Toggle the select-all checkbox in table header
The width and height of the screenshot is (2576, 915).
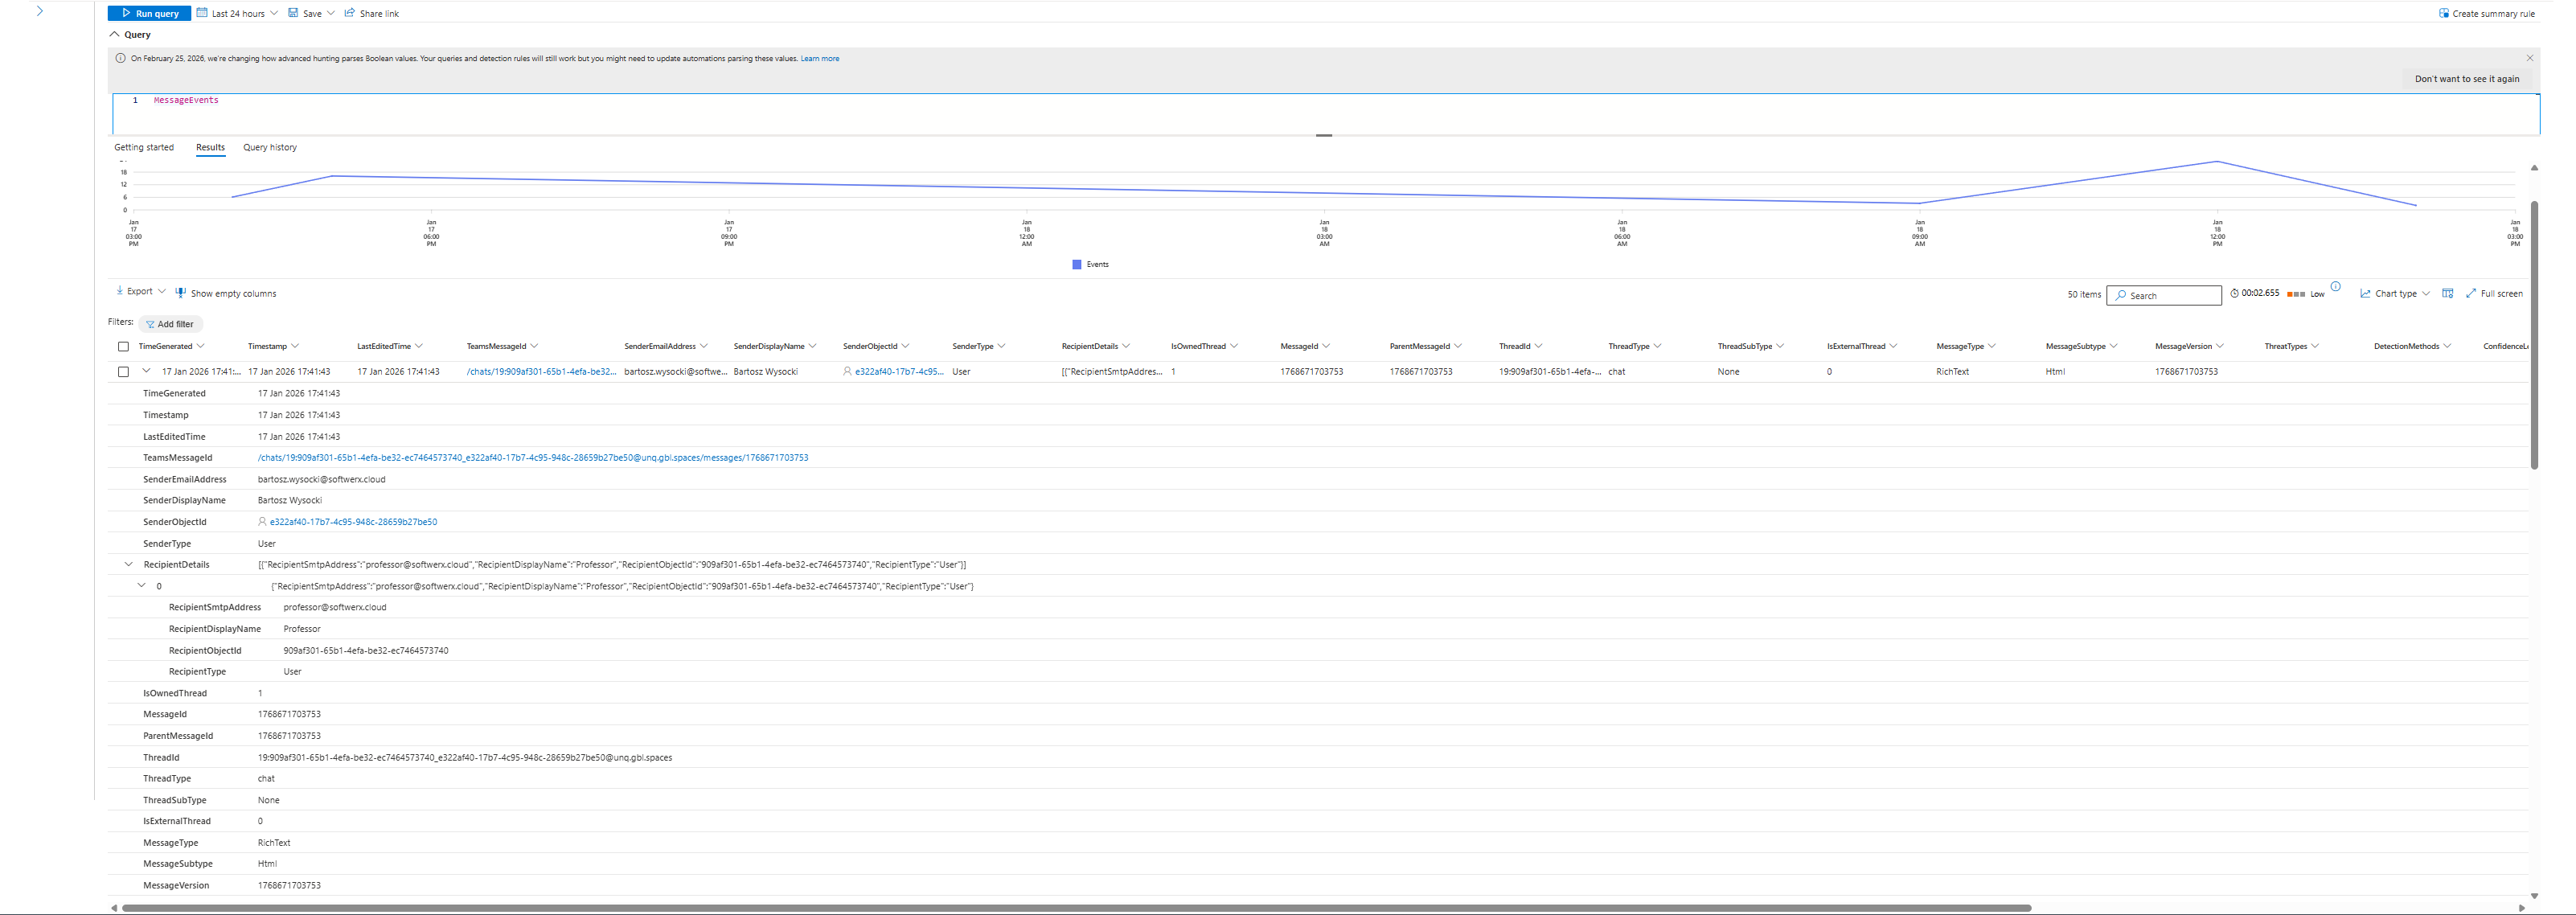click(124, 347)
